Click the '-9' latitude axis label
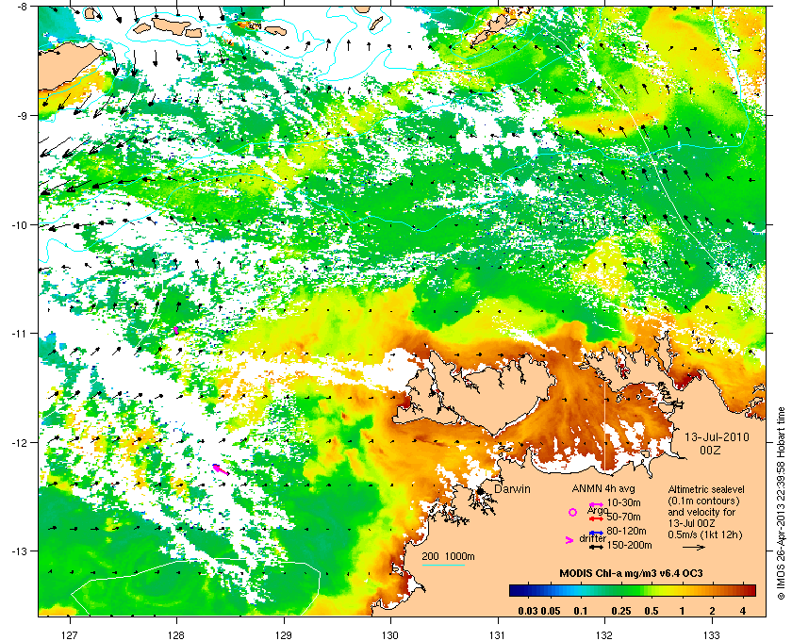 pos(22,116)
